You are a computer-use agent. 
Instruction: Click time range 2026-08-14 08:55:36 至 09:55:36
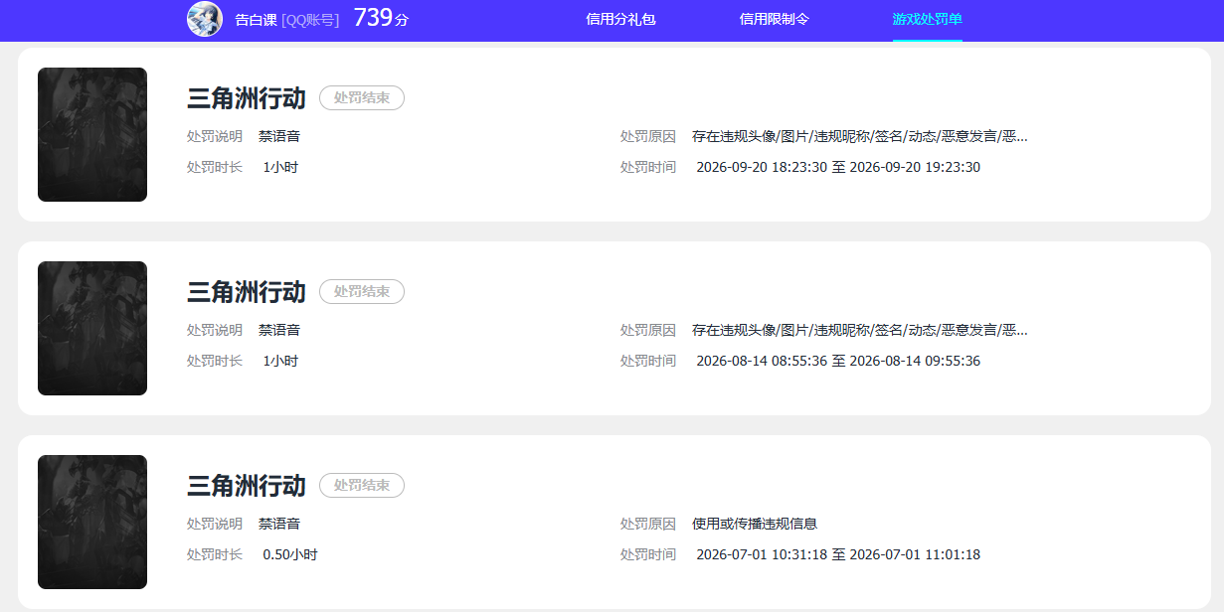pos(838,361)
